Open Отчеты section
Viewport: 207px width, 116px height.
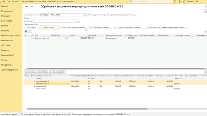4,60
